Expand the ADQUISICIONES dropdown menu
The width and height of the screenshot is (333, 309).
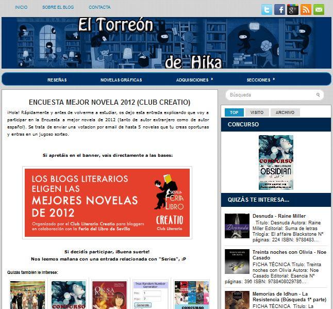point(194,80)
